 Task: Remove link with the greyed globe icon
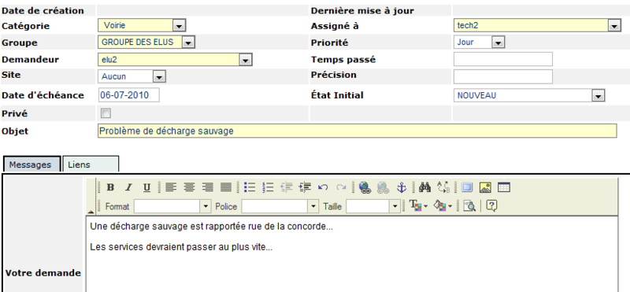click(384, 187)
